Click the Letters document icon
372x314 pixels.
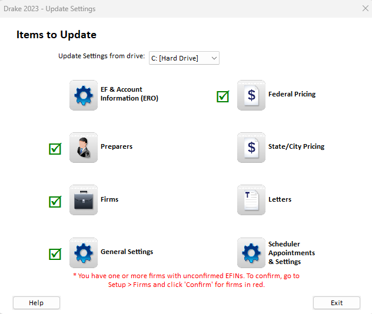[251, 200]
